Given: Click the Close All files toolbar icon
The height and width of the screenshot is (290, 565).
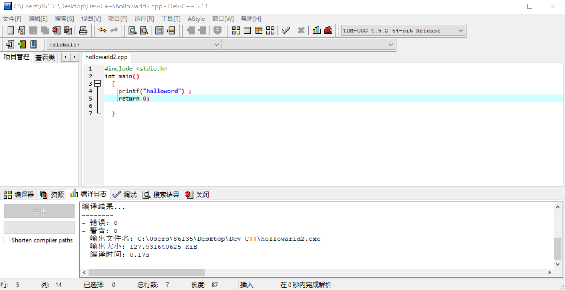Looking at the screenshot, I should tap(68, 30).
